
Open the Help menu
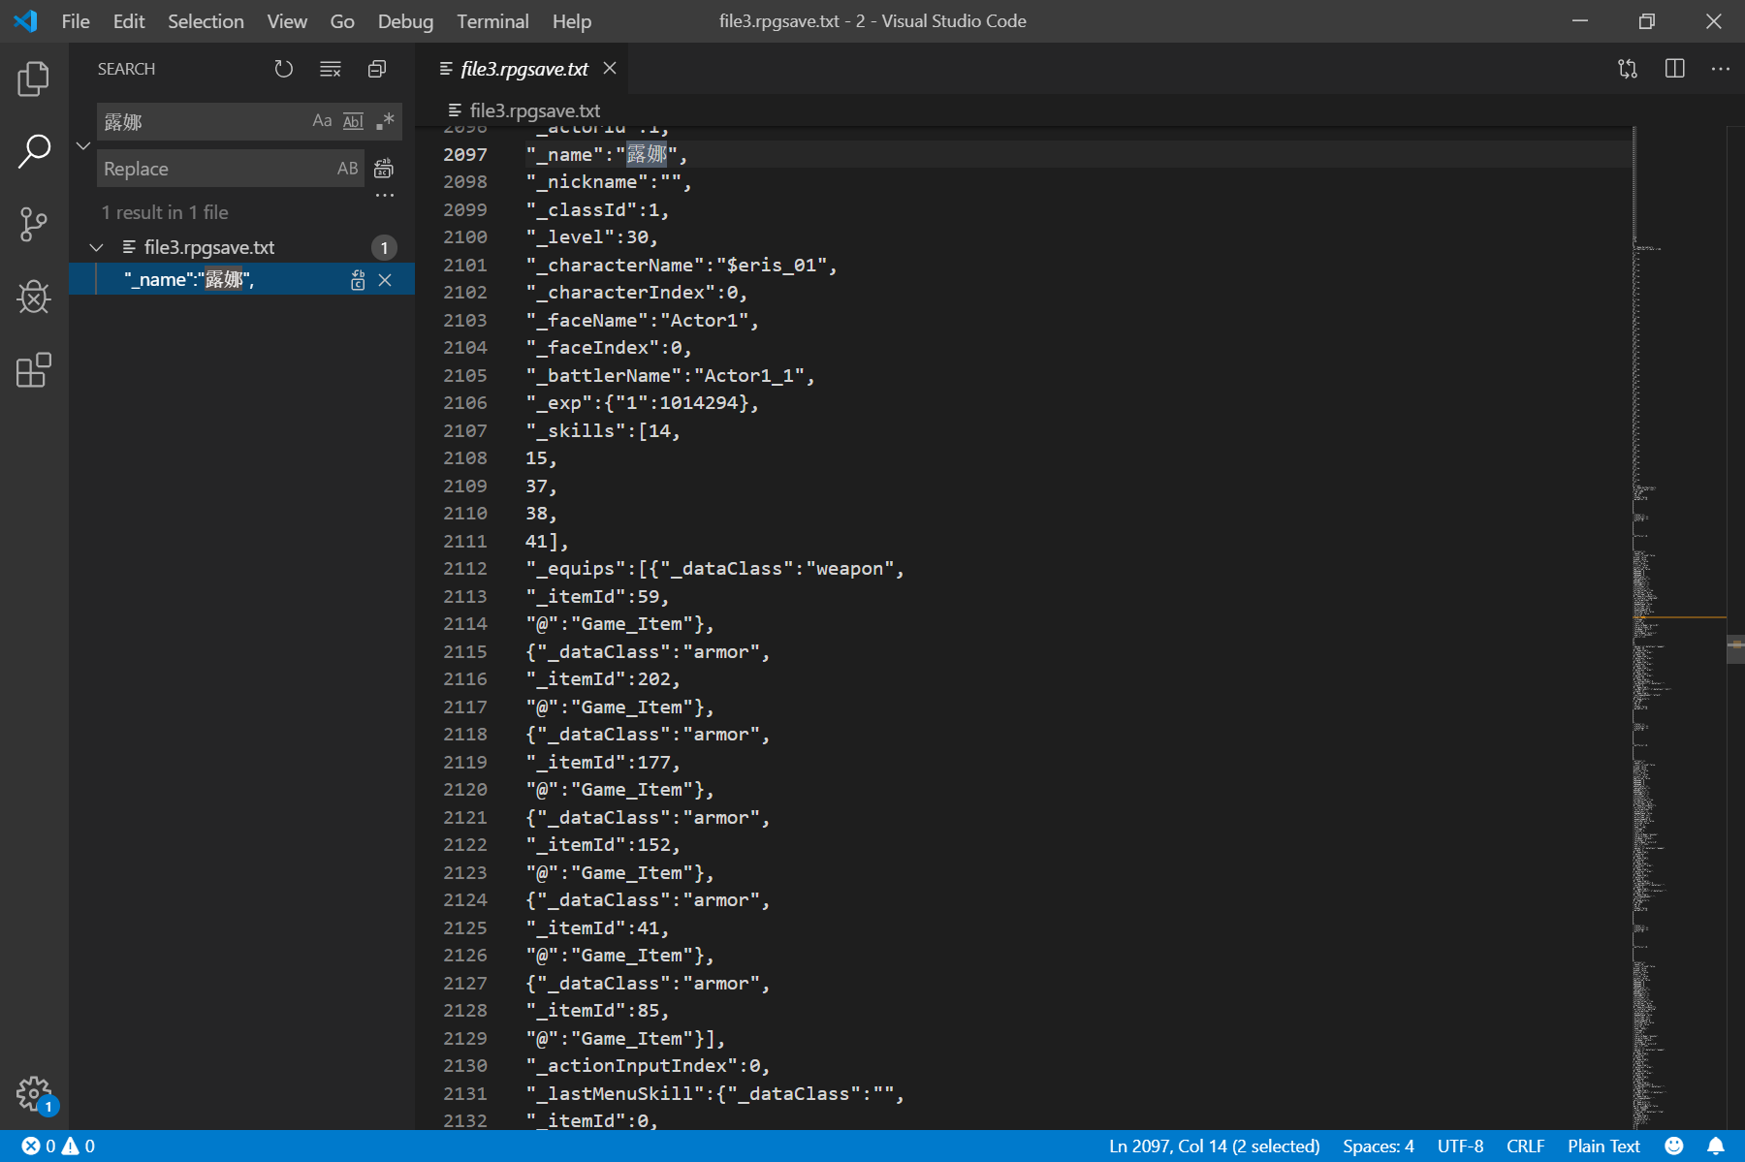click(x=572, y=21)
